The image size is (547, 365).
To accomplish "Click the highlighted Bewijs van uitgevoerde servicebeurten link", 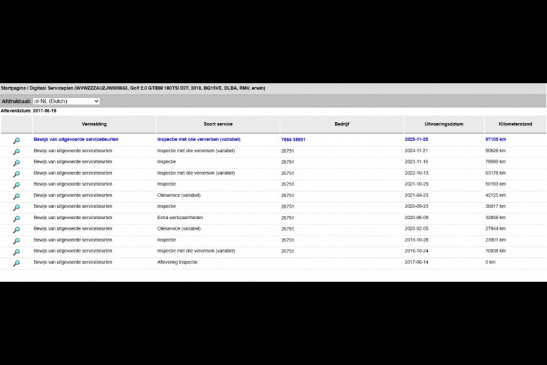I will [76, 139].
